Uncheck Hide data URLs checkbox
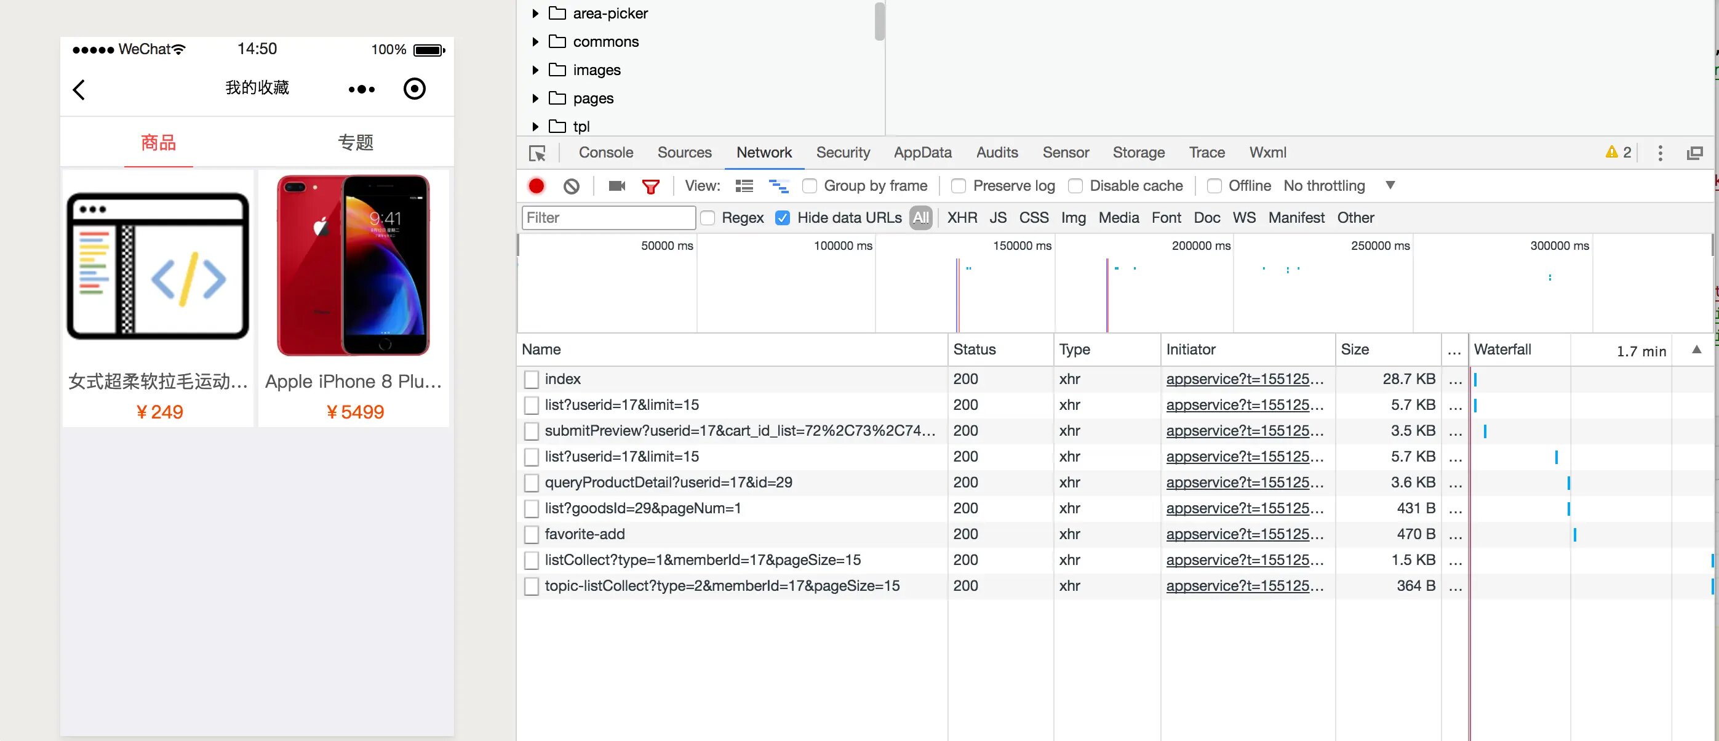1719x741 pixels. 783,218
